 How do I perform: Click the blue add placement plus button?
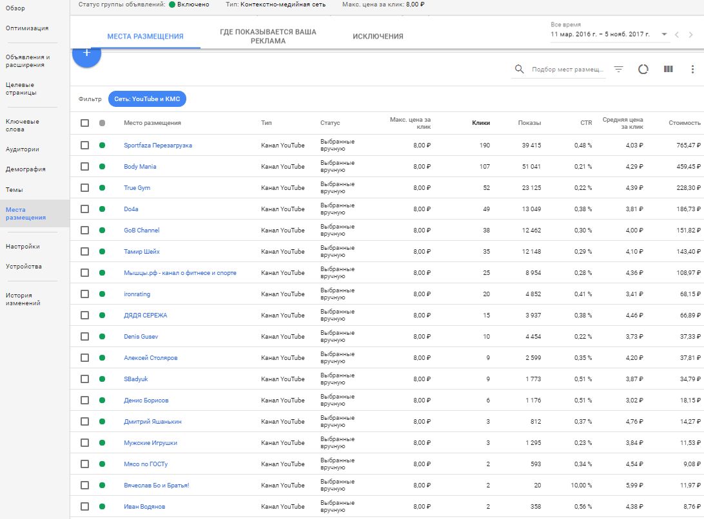86,54
